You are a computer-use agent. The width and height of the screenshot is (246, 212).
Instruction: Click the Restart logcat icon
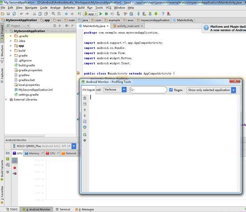[85, 135]
